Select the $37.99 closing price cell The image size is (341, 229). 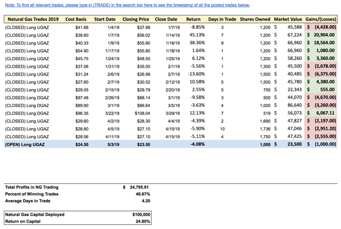pos(143,27)
